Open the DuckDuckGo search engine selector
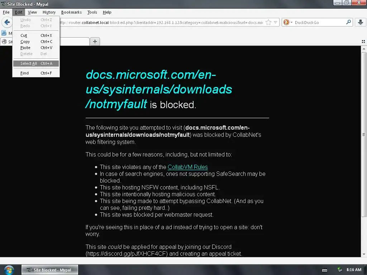The image size is (367, 275). (288, 23)
